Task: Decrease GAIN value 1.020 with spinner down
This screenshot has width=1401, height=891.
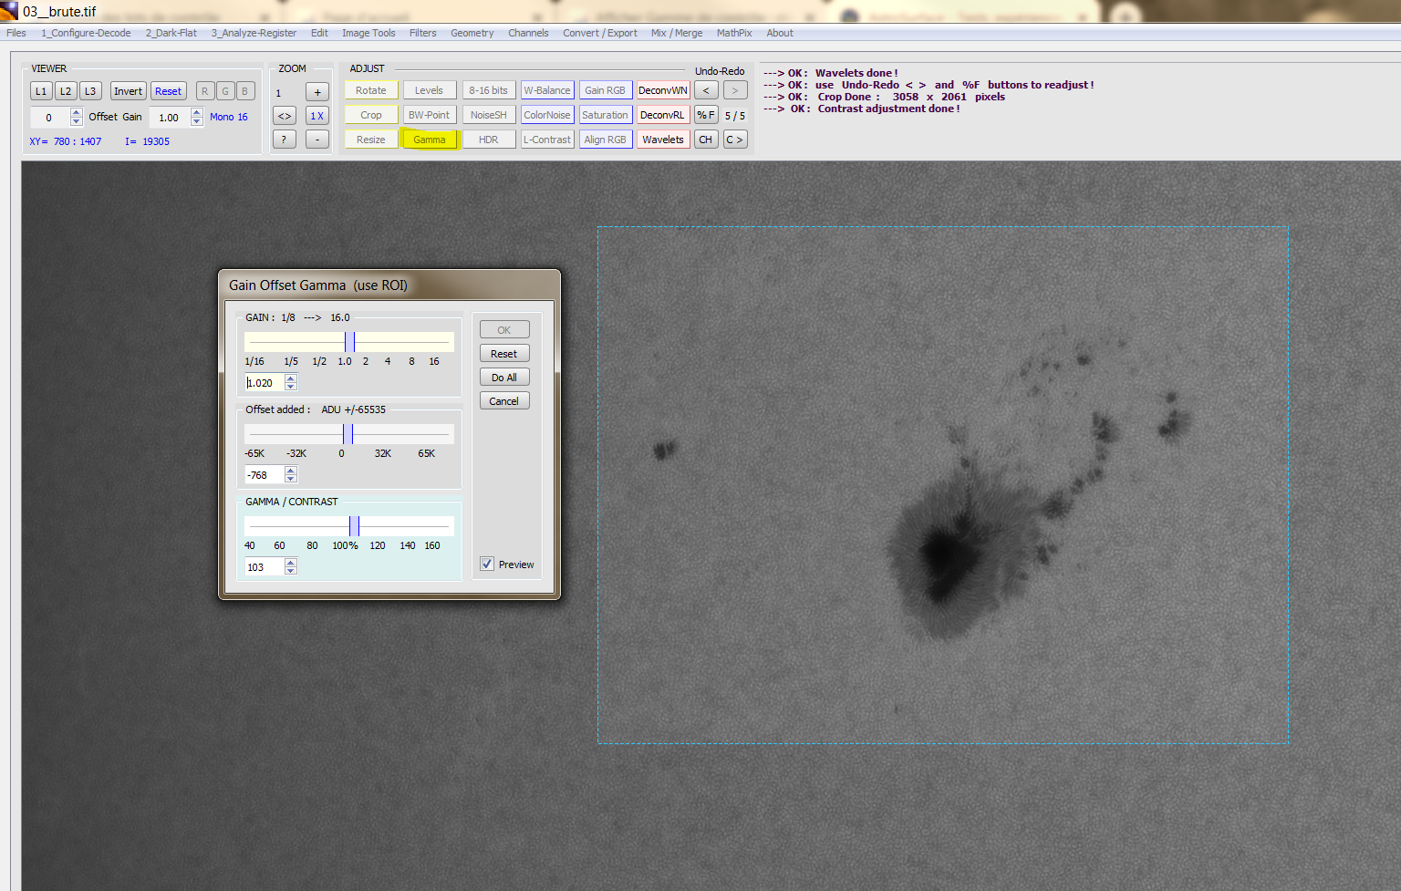Action: 291,387
